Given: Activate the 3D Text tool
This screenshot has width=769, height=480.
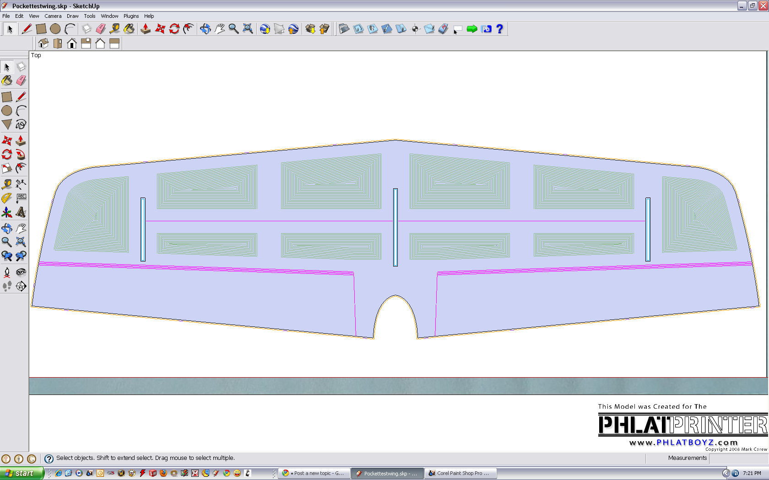Looking at the screenshot, I should point(21,213).
